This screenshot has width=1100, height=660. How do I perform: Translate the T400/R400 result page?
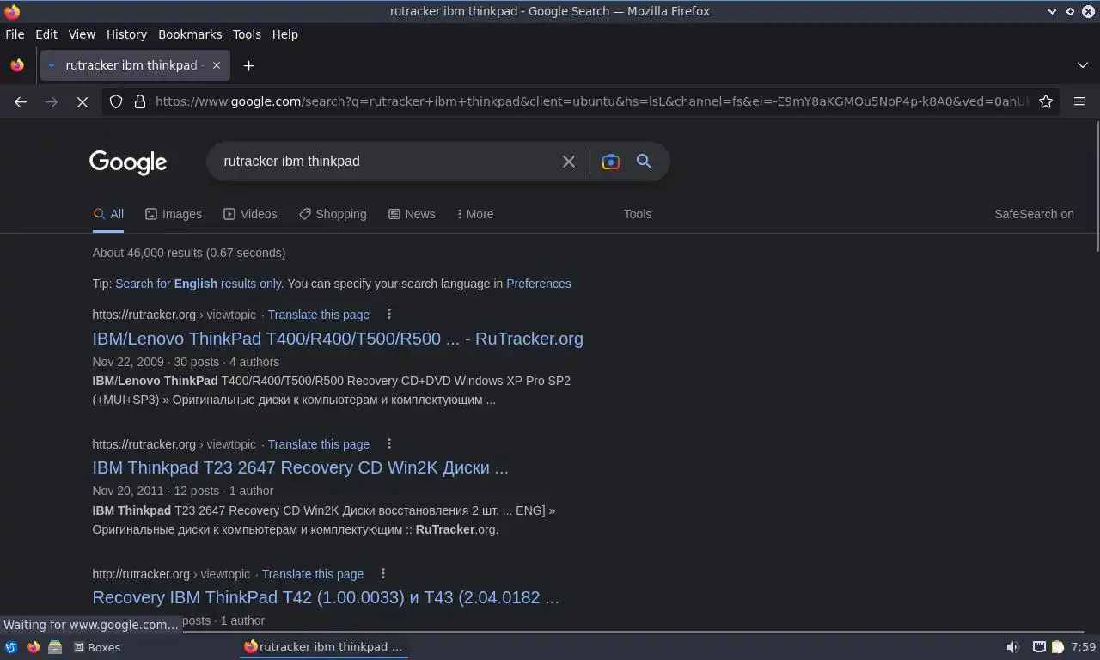319,315
